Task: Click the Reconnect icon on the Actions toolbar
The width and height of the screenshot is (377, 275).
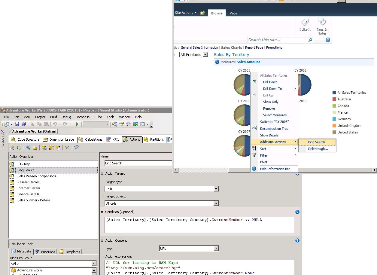Action: tap(18, 148)
